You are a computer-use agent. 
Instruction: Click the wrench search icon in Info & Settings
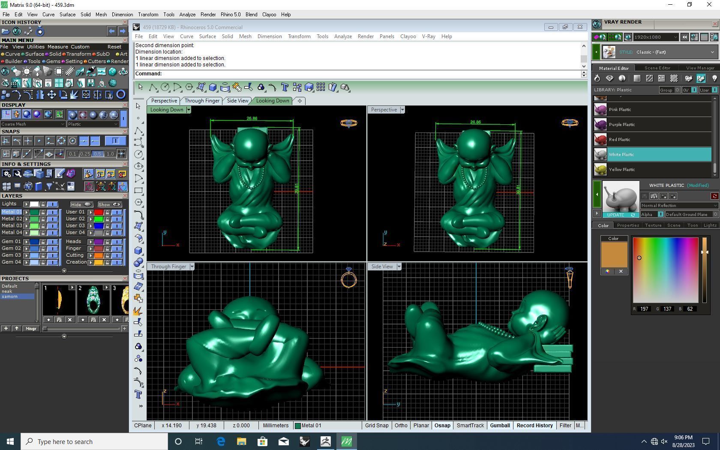pyautogui.click(x=17, y=174)
